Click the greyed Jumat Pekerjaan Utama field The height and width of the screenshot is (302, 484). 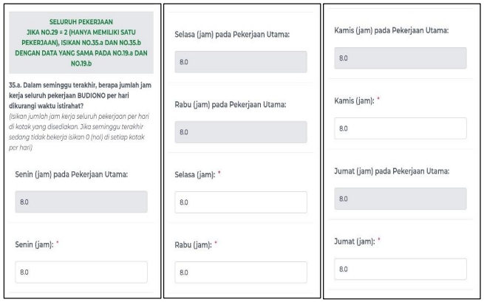click(x=404, y=199)
